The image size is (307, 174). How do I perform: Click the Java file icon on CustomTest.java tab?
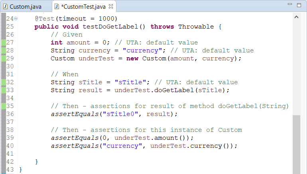57,7
